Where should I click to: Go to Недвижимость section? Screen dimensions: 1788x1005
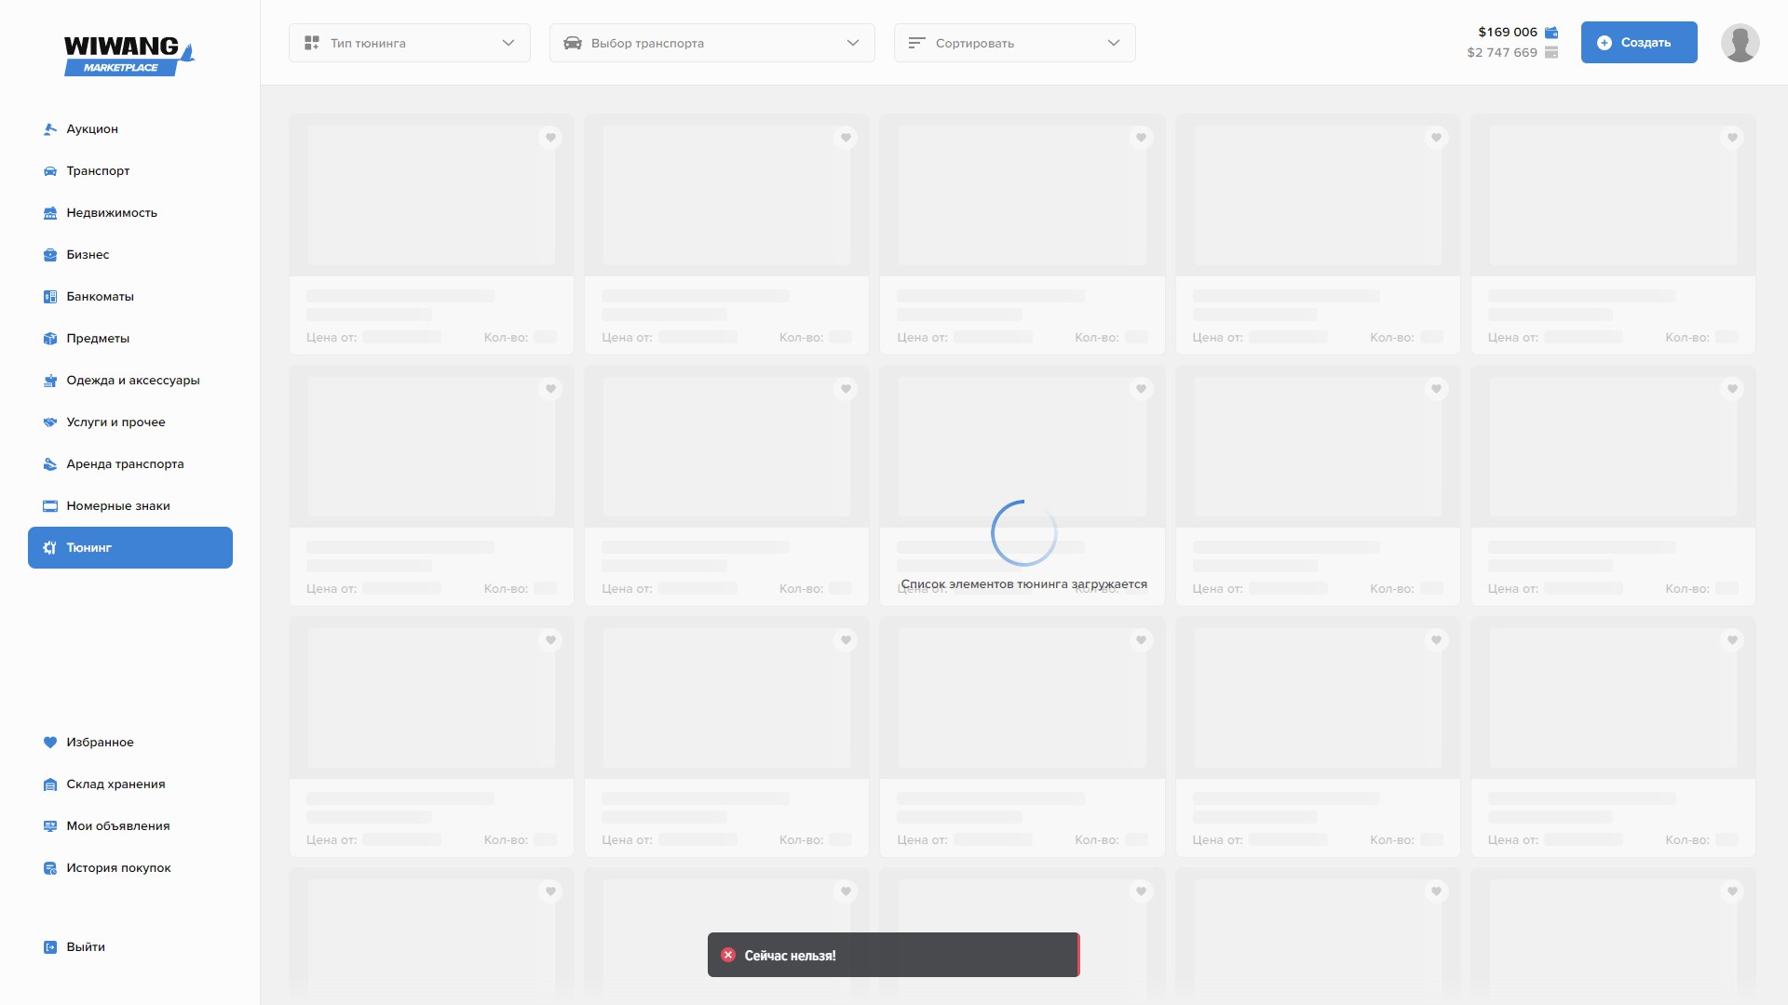(112, 213)
